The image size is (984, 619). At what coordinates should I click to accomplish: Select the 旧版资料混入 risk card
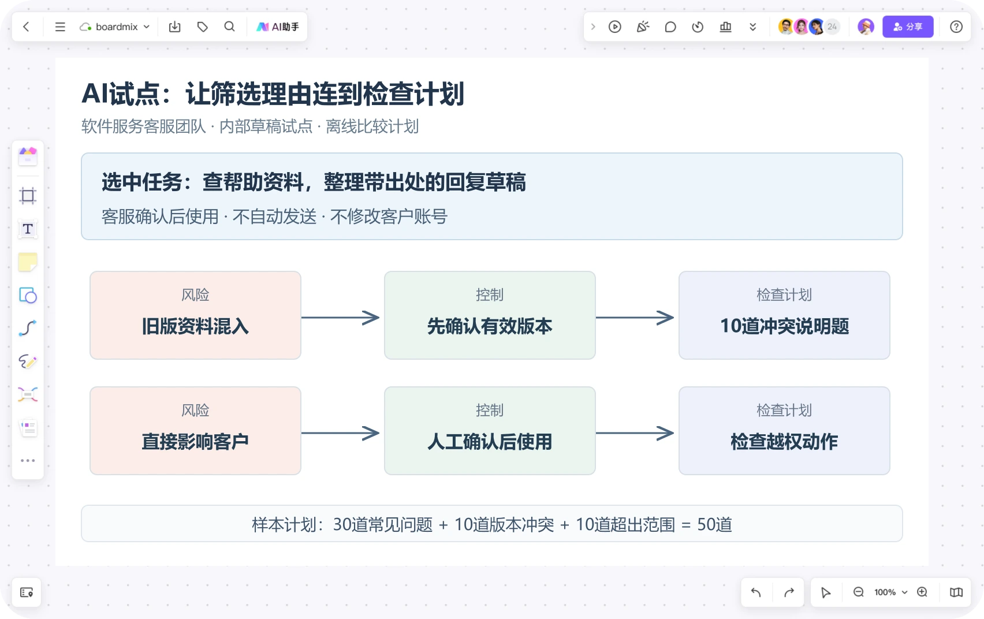pos(195,315)
